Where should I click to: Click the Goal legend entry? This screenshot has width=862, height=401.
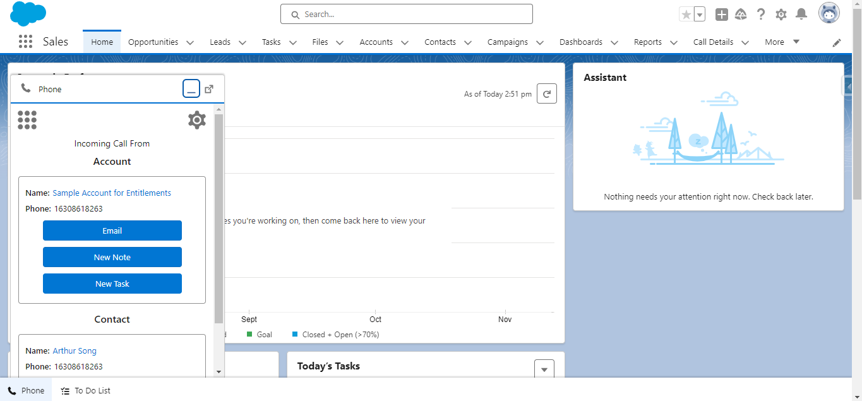pyautogui.click(x=260, y=334)
